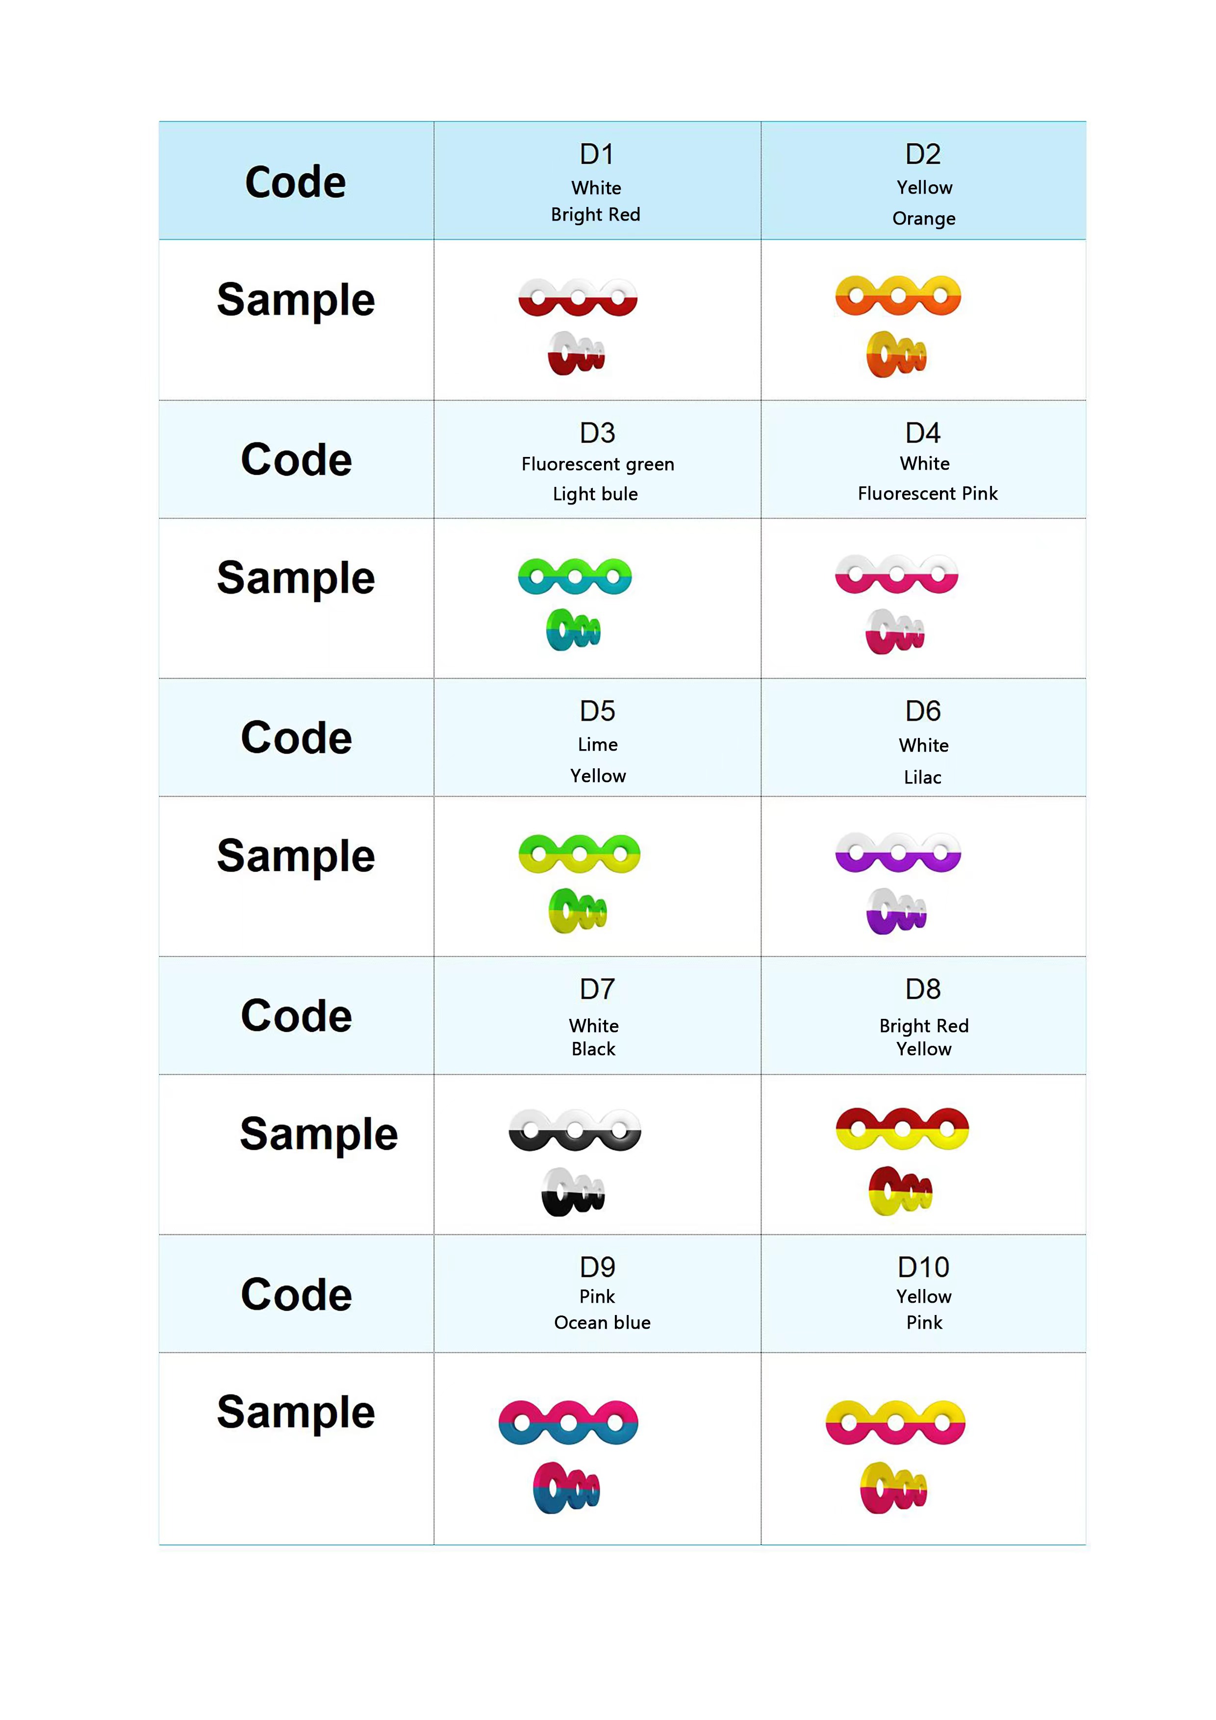
Task: Select the bottom 'Sample' row label
Action: (296, 1413)
